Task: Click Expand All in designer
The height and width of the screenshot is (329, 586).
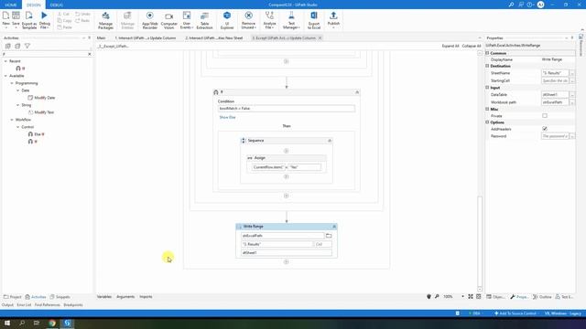Action: (450, 46)
